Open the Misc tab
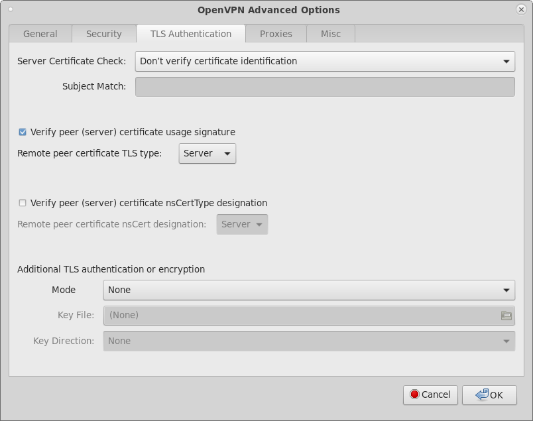533x421 pixels. click(x=331, y=34)
